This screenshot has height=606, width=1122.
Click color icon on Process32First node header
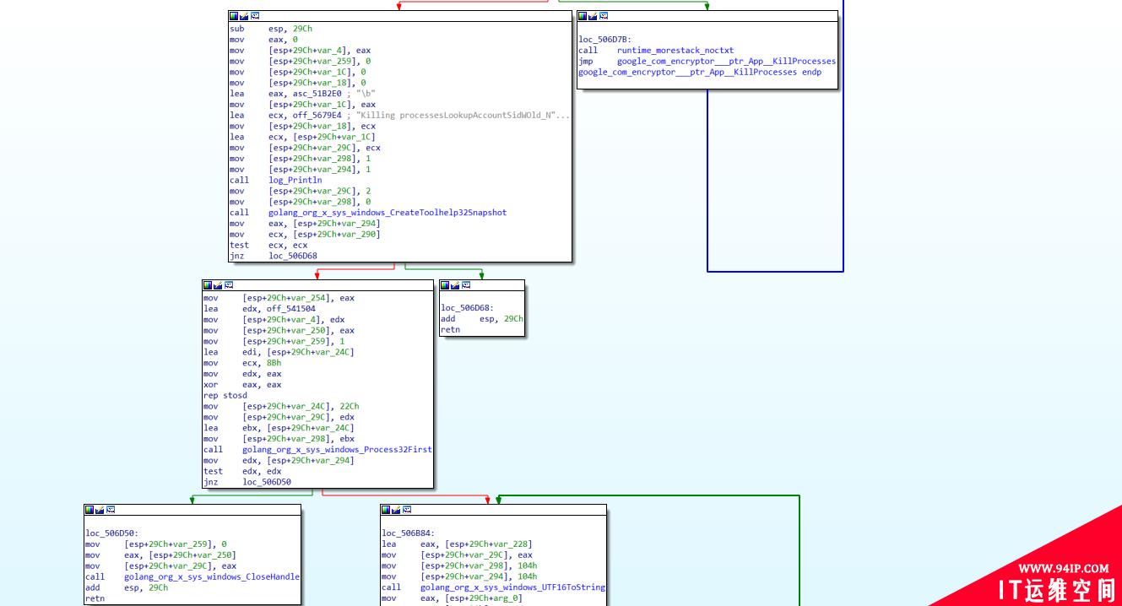(207, 285)
